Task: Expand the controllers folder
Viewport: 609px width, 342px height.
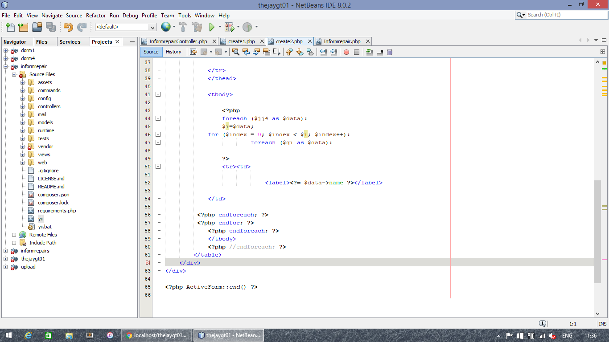Action: tap(23, 106)
